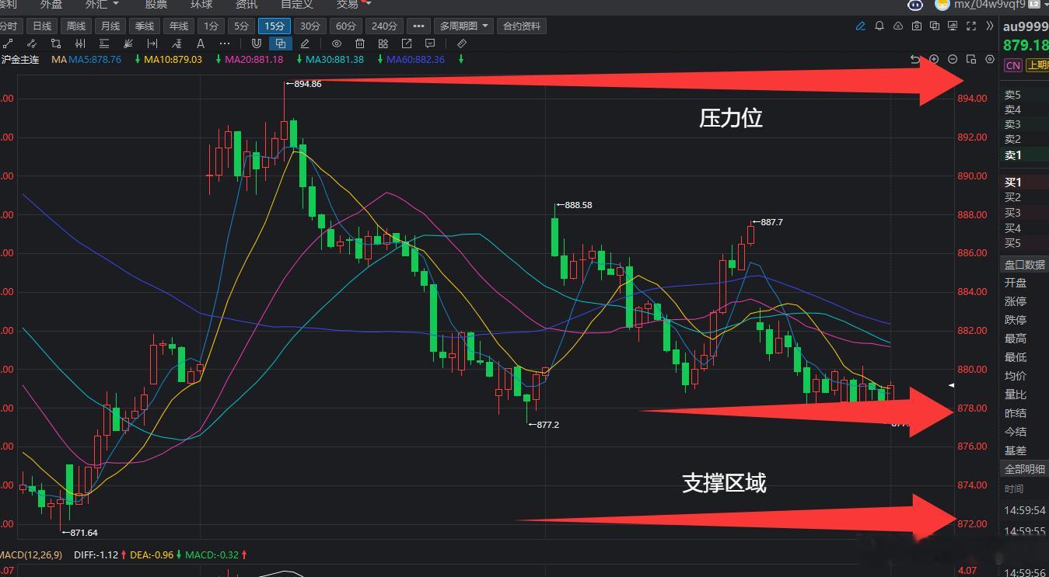
Task: Open the price alert bell icon
Action: pos(879,26)
